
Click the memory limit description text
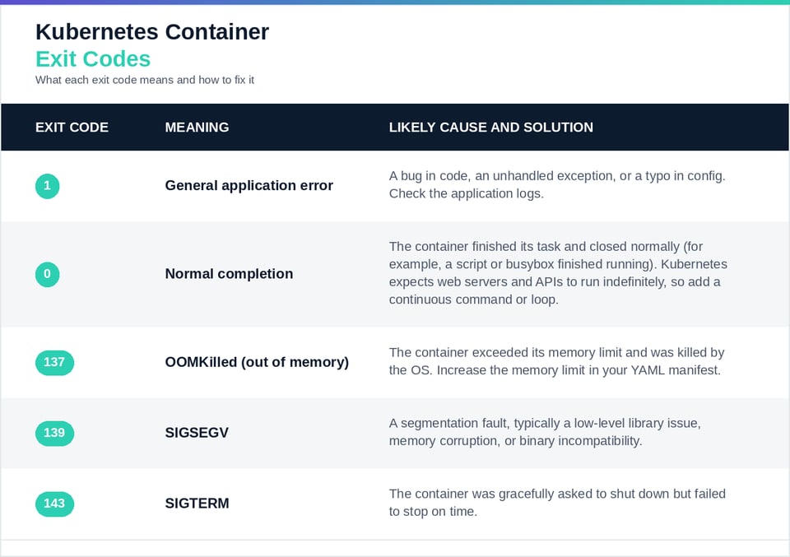(557, 361)
